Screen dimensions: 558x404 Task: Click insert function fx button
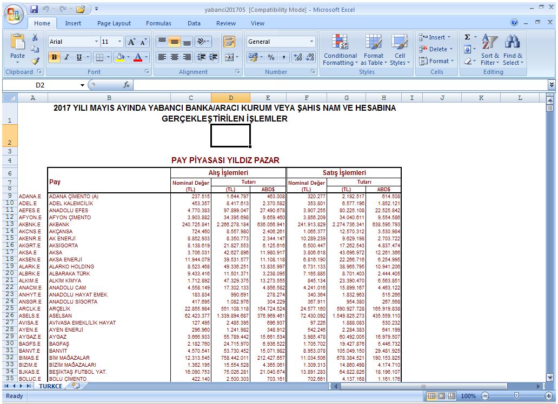pos(127,85)
